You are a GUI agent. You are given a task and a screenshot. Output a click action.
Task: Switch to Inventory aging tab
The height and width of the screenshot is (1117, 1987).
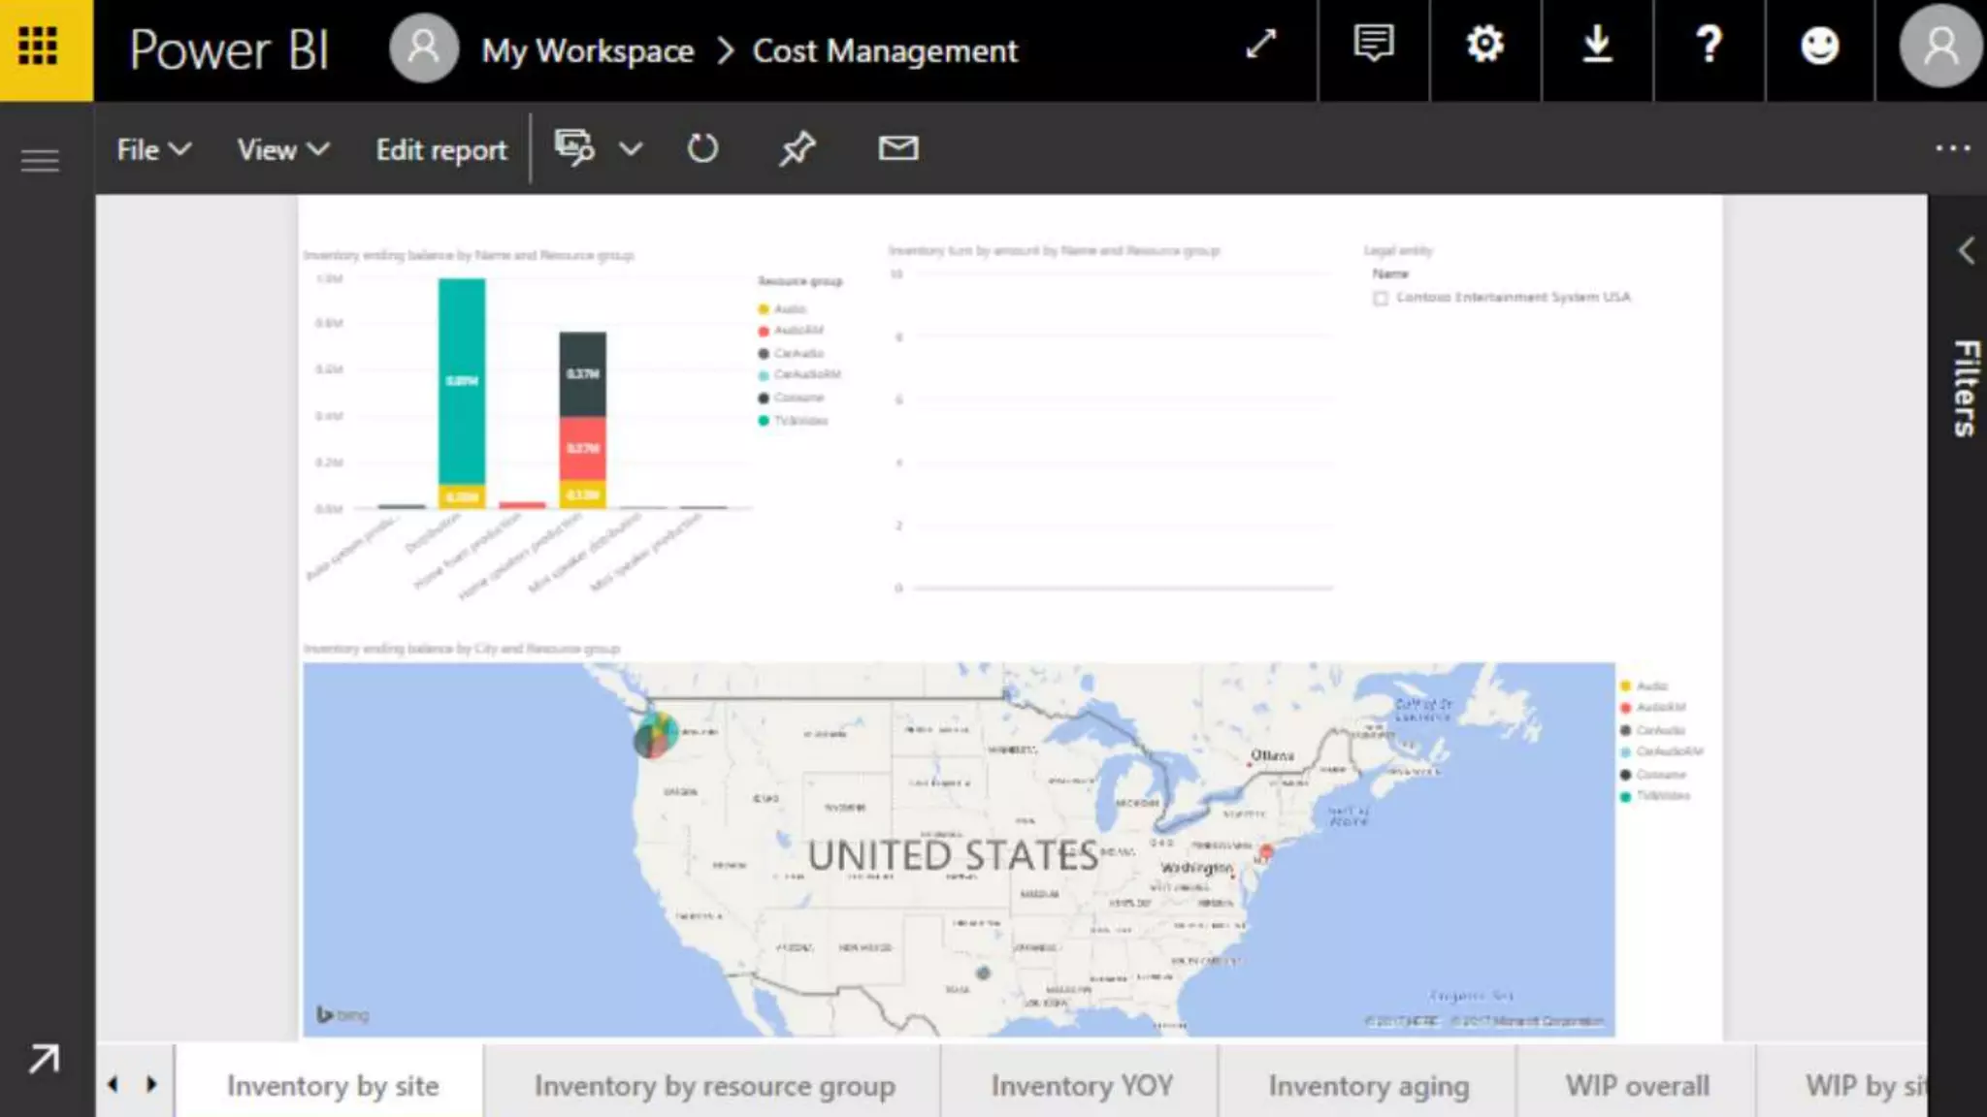point(1368,1086)
